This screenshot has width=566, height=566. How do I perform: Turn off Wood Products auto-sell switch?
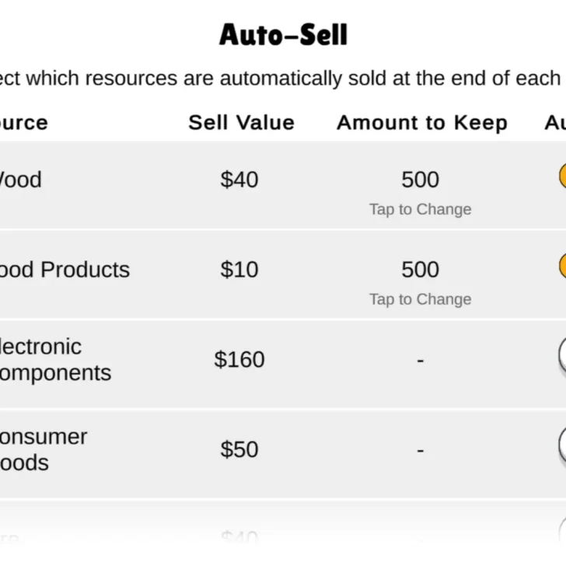click(561, 266)
